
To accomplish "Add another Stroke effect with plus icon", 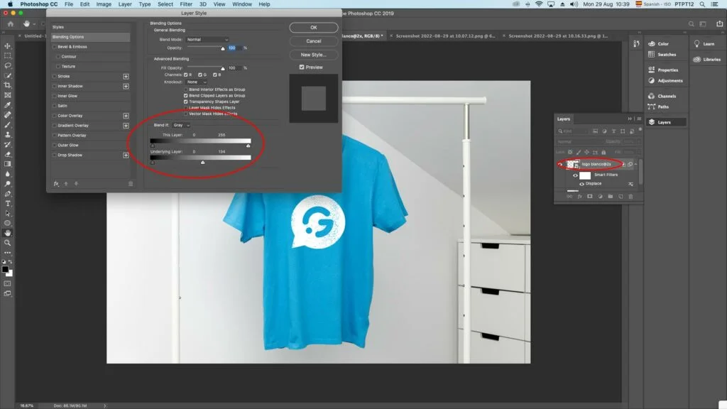I will click(126, 76).
